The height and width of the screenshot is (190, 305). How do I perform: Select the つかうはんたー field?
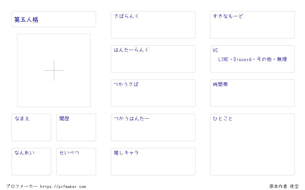pyautogui.click(x=153, y=127)
